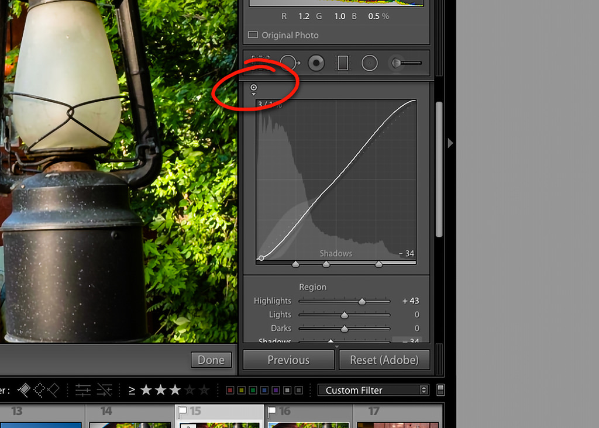
Task: Click the flag on filmstrip photo 15
Action: [183, 412]
